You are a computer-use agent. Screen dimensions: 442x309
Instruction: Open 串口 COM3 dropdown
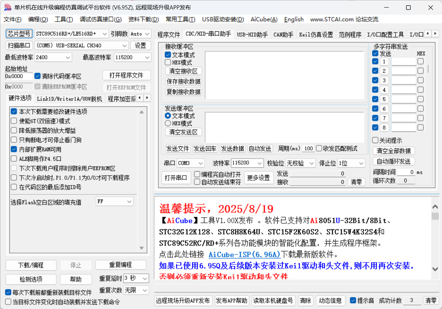tap(190, 163)
